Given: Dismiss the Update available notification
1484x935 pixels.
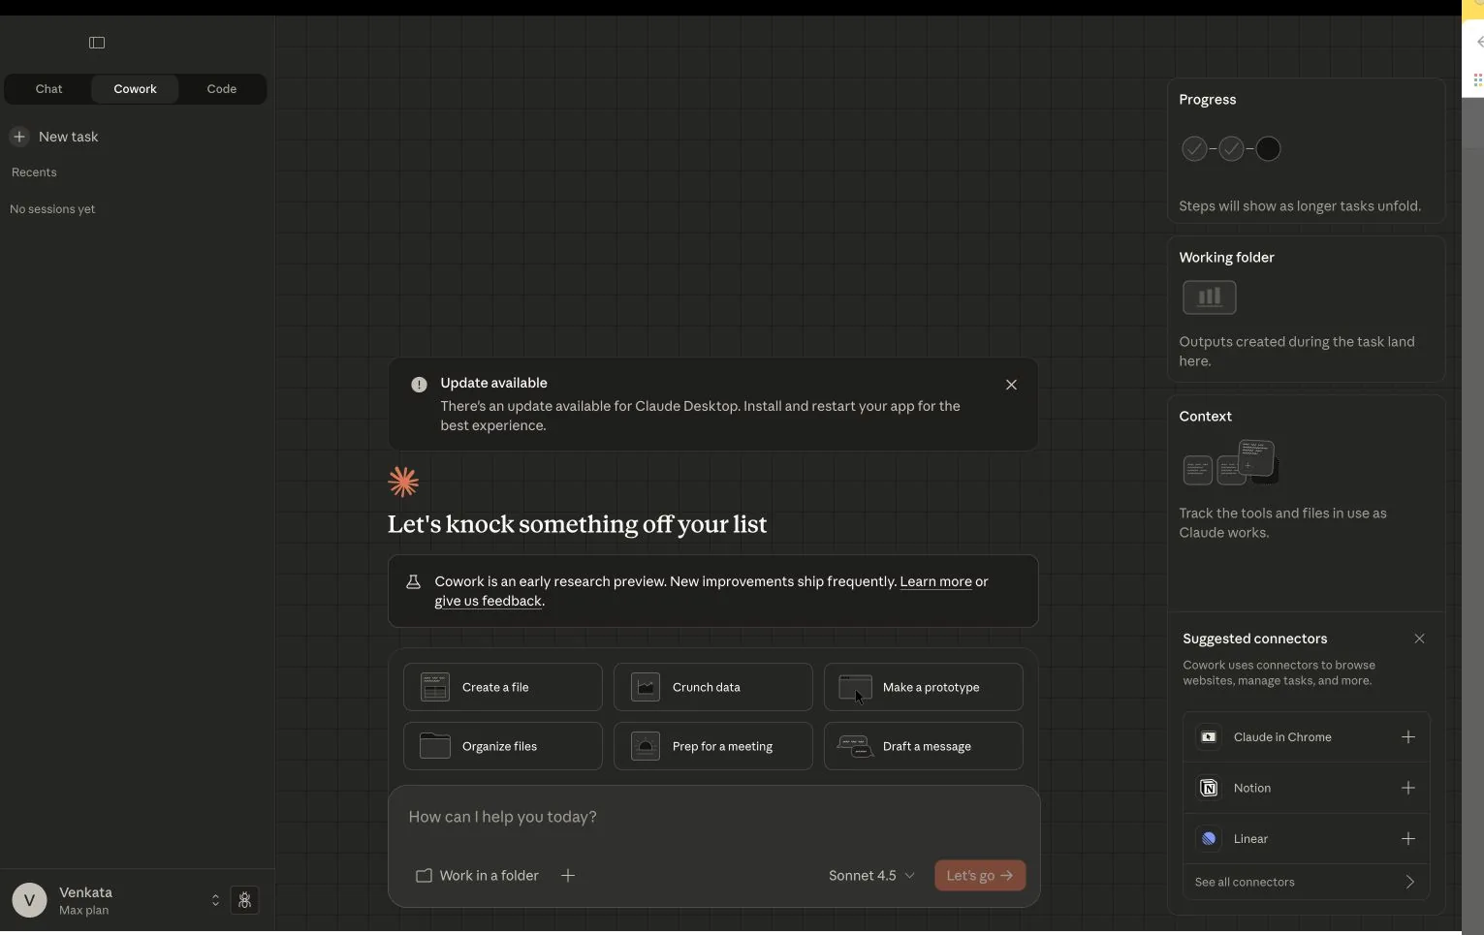Looking at the screenshot, I should (x=1011, y=385).
